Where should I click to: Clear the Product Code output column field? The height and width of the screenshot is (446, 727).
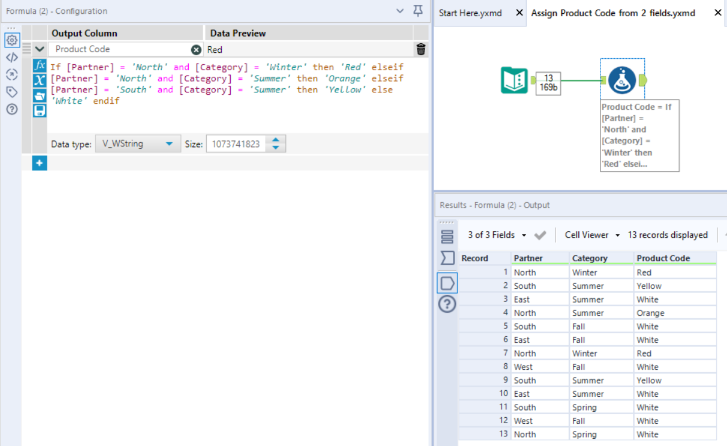click(196, 50)
